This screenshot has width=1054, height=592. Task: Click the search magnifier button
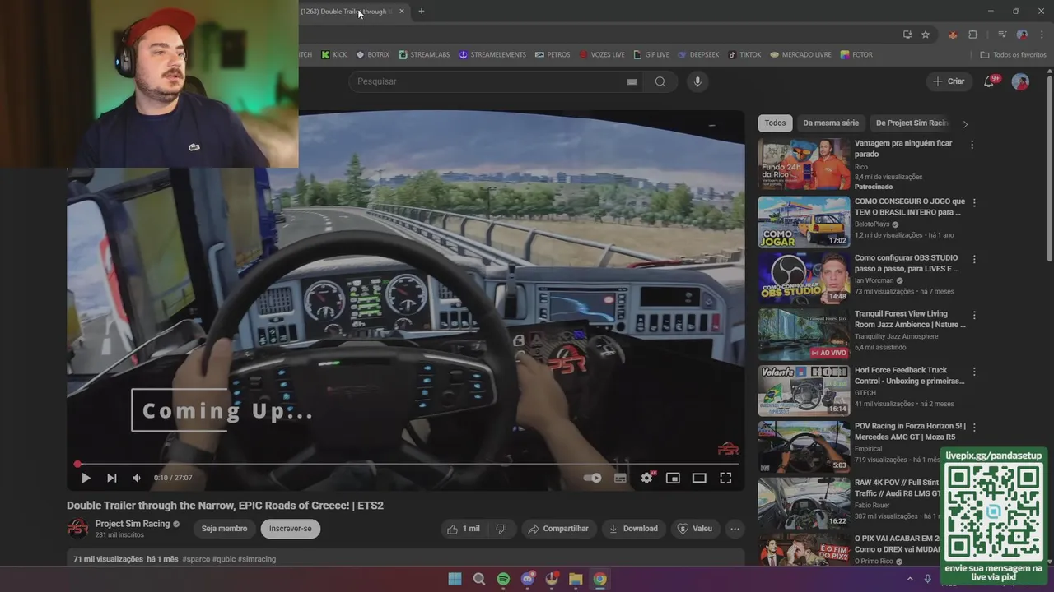660,81
